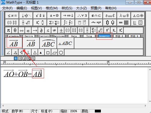Viewport: 151px width, 113px height.
Task: Open the underbar and overbar templates palette
Action: 82,22
